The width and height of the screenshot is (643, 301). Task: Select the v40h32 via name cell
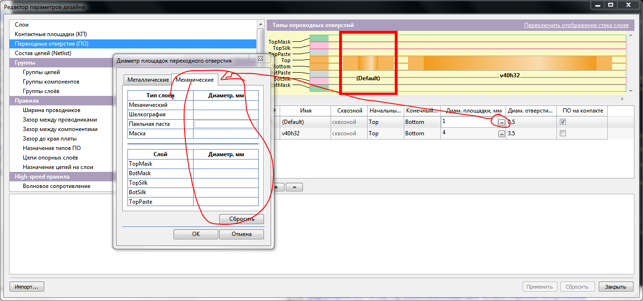tap(305, 133)
